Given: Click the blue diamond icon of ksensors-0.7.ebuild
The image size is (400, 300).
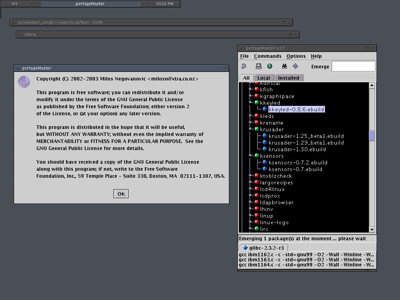Looking at the screenshot, I should pos(265,169).
